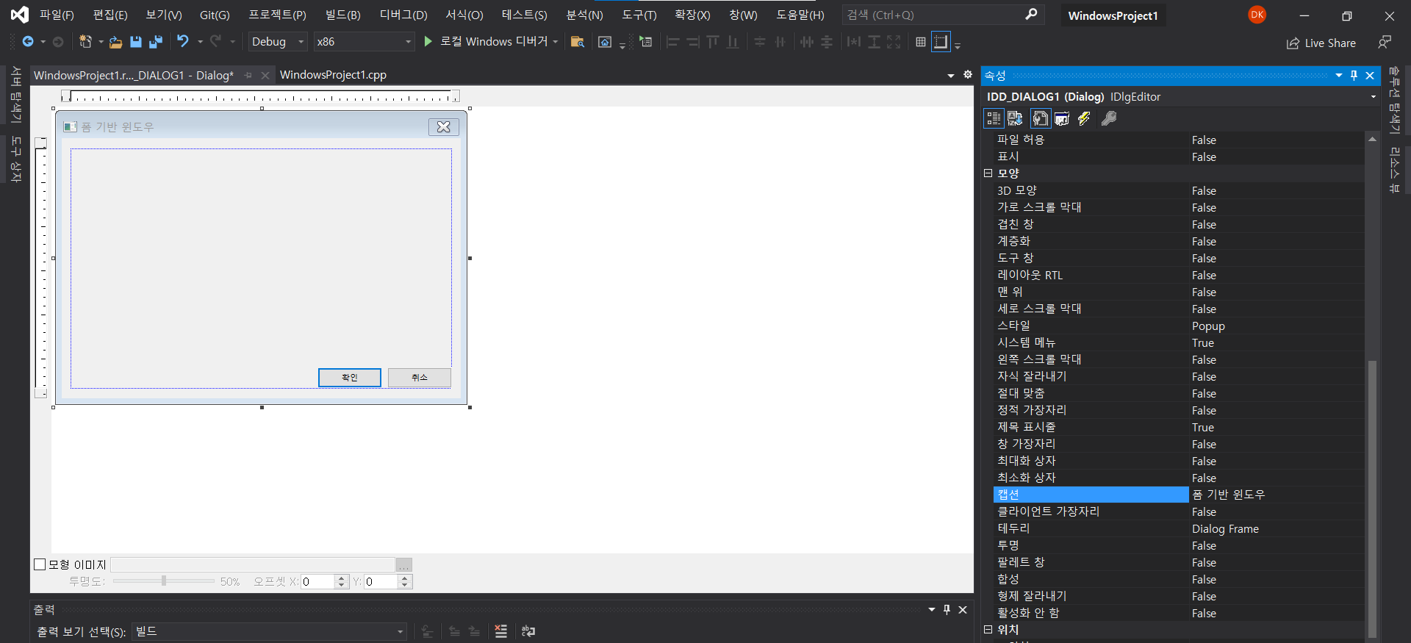Click the 로컬 Windows 디버거 button

coord(485,42)
